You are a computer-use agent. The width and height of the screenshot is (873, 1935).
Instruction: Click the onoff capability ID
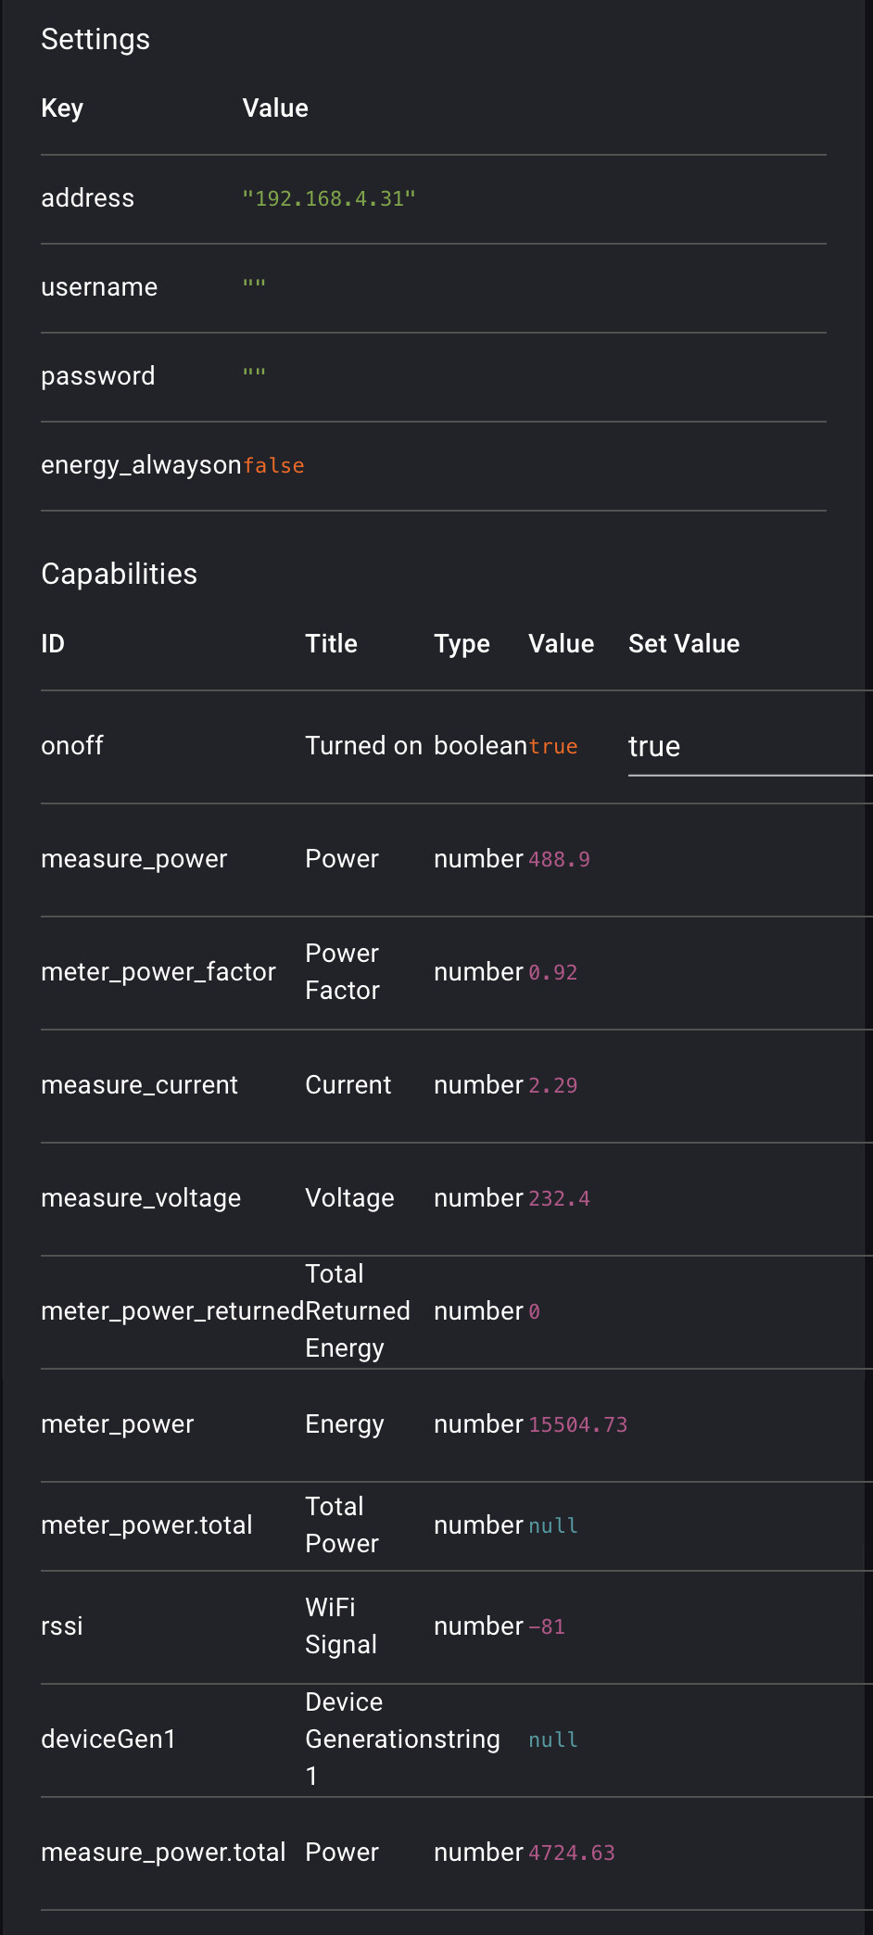pos(72,746)
